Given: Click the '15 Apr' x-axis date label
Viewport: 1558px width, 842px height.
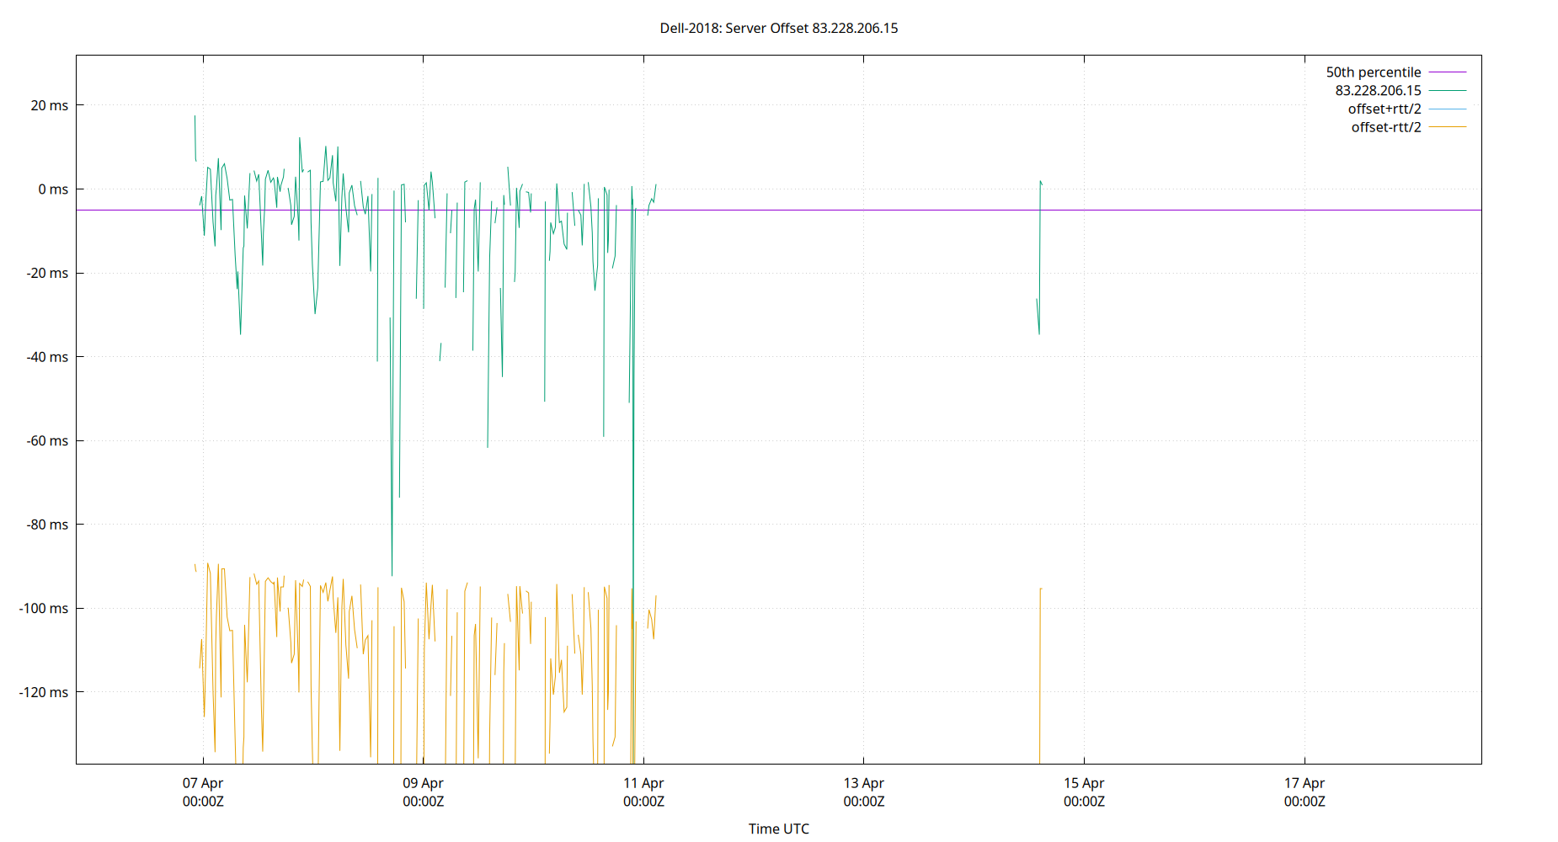Looking at the screenshot, I should pyautogui.click(x=1084, y=783).
